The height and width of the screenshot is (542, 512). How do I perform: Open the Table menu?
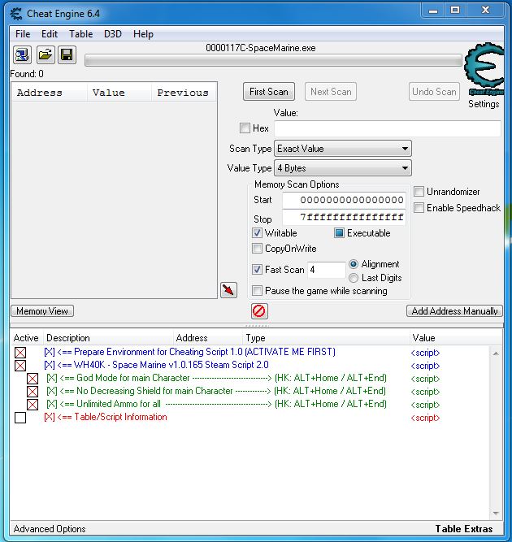(81, 34)
